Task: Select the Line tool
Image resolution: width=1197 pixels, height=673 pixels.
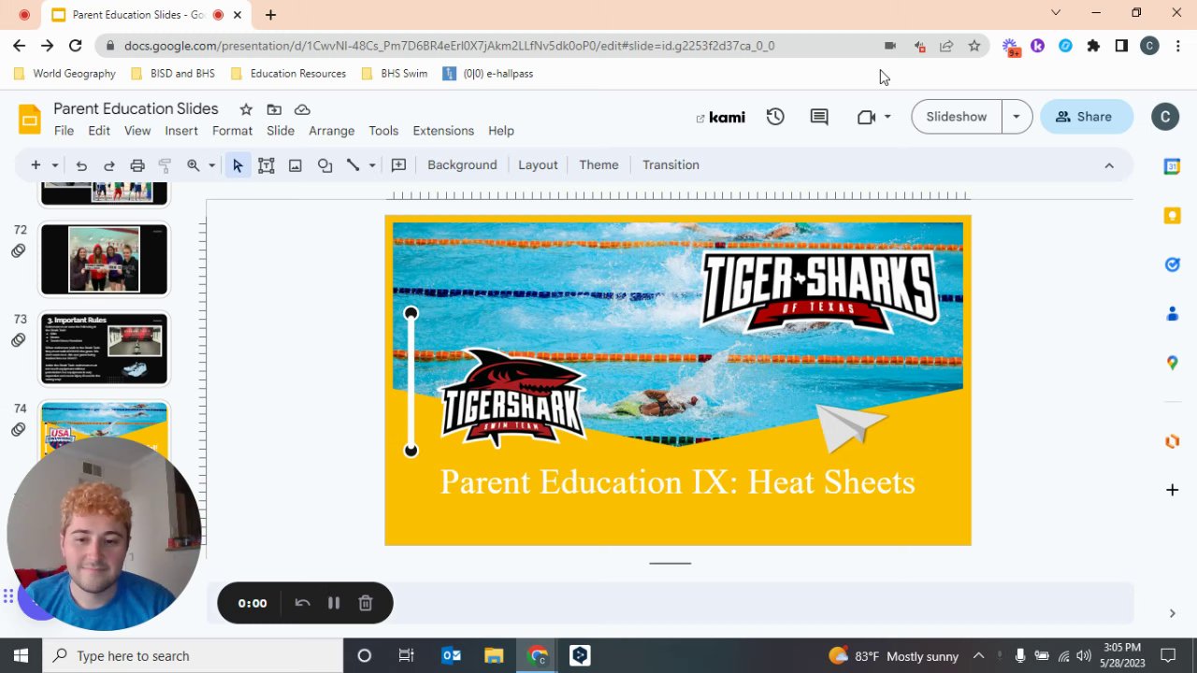Action: pos(353,165)
